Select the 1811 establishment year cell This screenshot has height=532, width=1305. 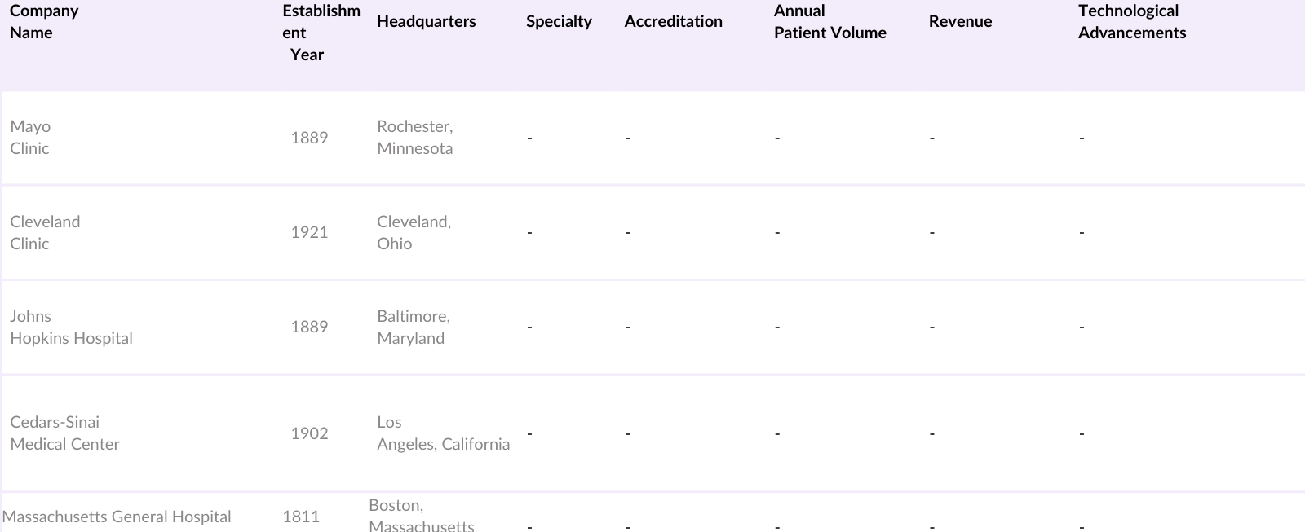(x=301, y=517)
